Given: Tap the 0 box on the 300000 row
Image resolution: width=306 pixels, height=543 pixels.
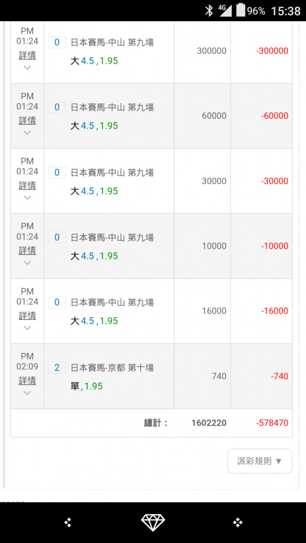Looking at the screenshot, I should 57,42.
